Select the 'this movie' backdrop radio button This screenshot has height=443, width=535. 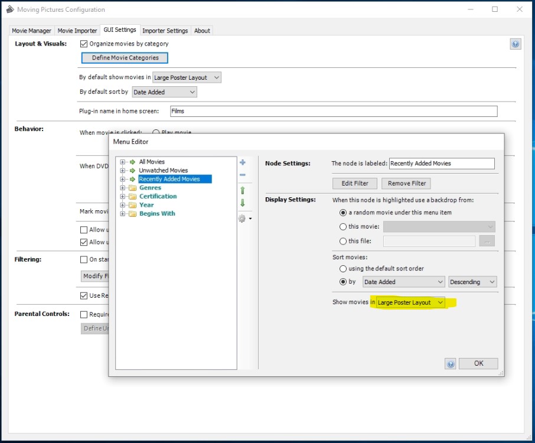click(343, 227)
